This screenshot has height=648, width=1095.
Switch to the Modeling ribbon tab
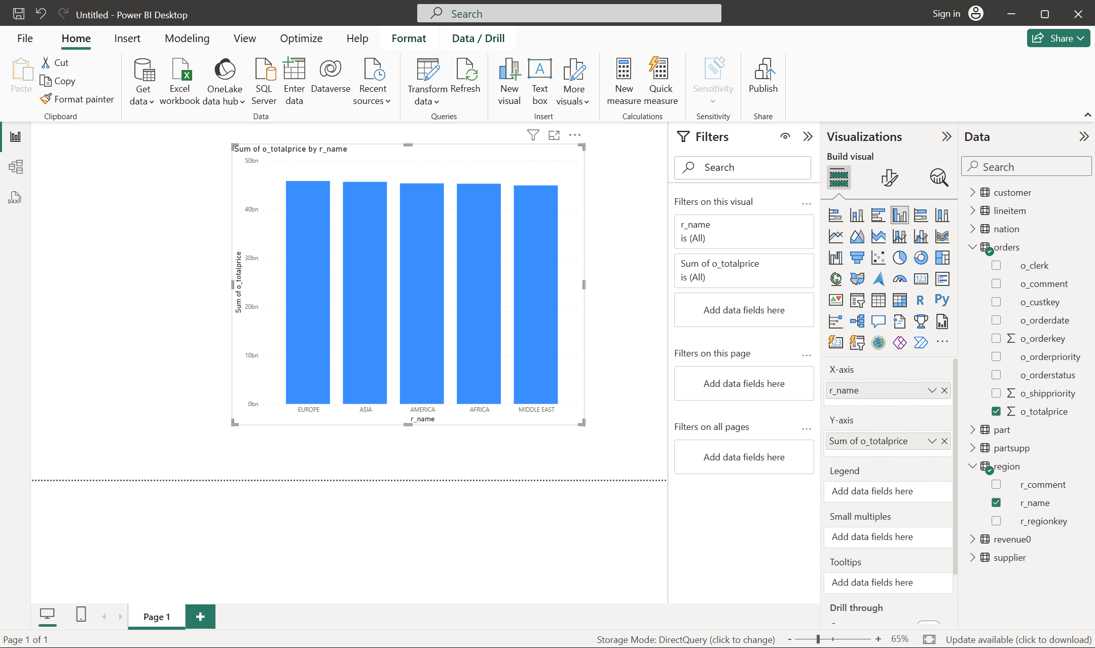point(187,39)
